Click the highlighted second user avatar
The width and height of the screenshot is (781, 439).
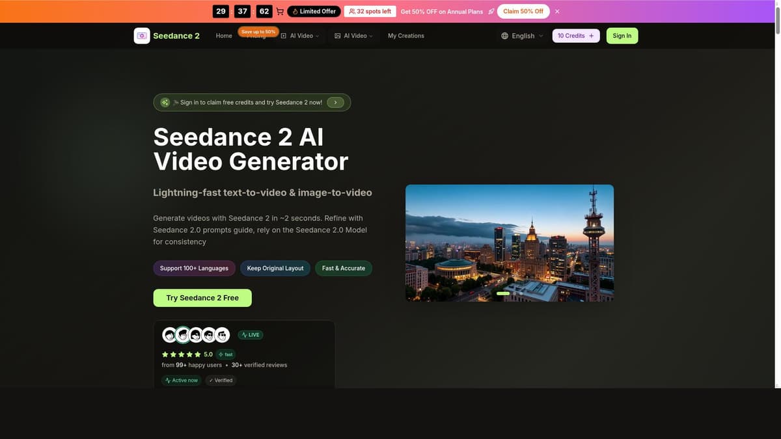pyautogui.click(x=182, y=334)
